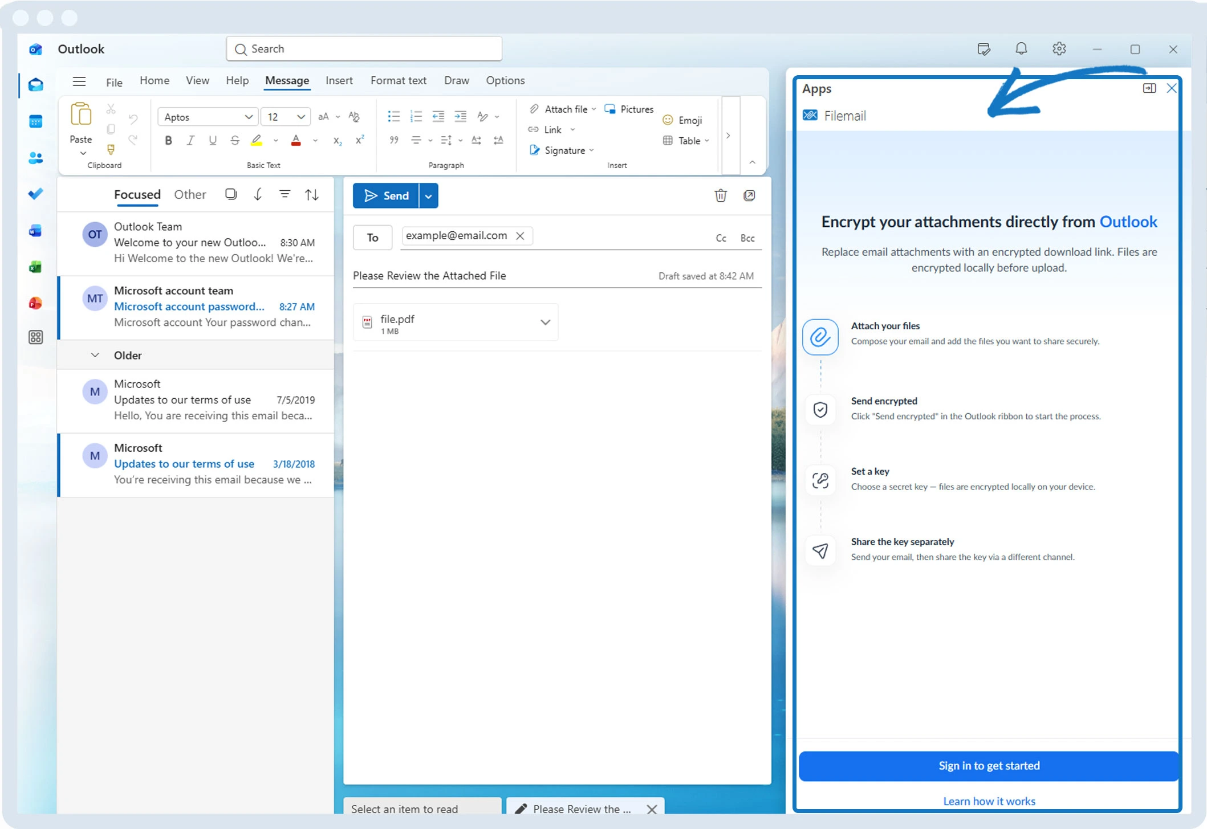Launch PowerPoint from sidebar
This screenshot has height=829, width=1207.
click(x=35, y=303)
